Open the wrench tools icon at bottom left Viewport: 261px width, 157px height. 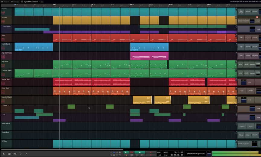(x=26, y=154)
